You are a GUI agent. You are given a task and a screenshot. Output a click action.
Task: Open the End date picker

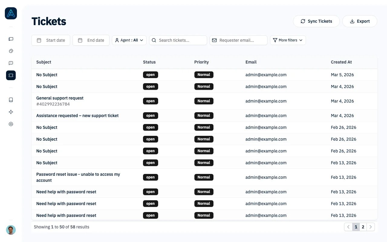(x=91, y=40)
